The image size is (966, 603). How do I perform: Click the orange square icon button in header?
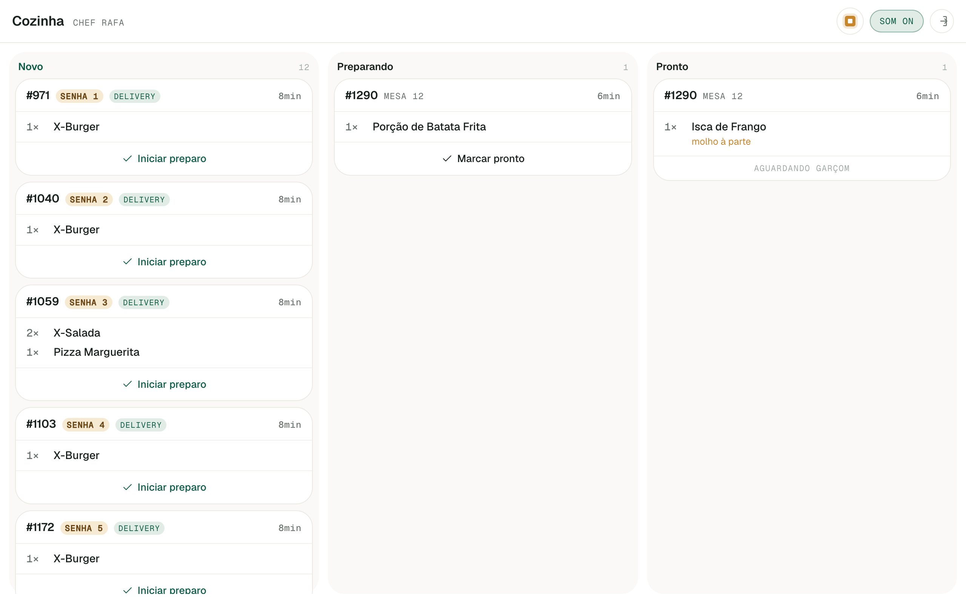pos(850,21)
